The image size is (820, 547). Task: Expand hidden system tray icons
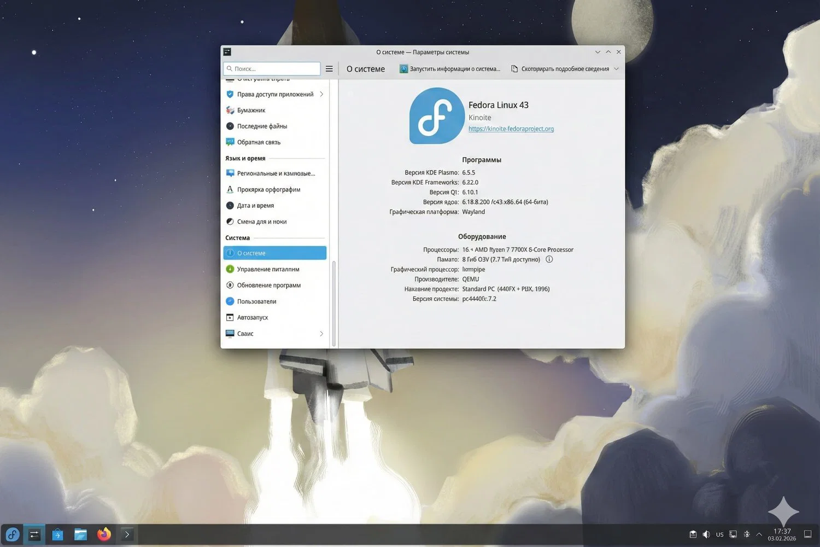pos(759,534)
